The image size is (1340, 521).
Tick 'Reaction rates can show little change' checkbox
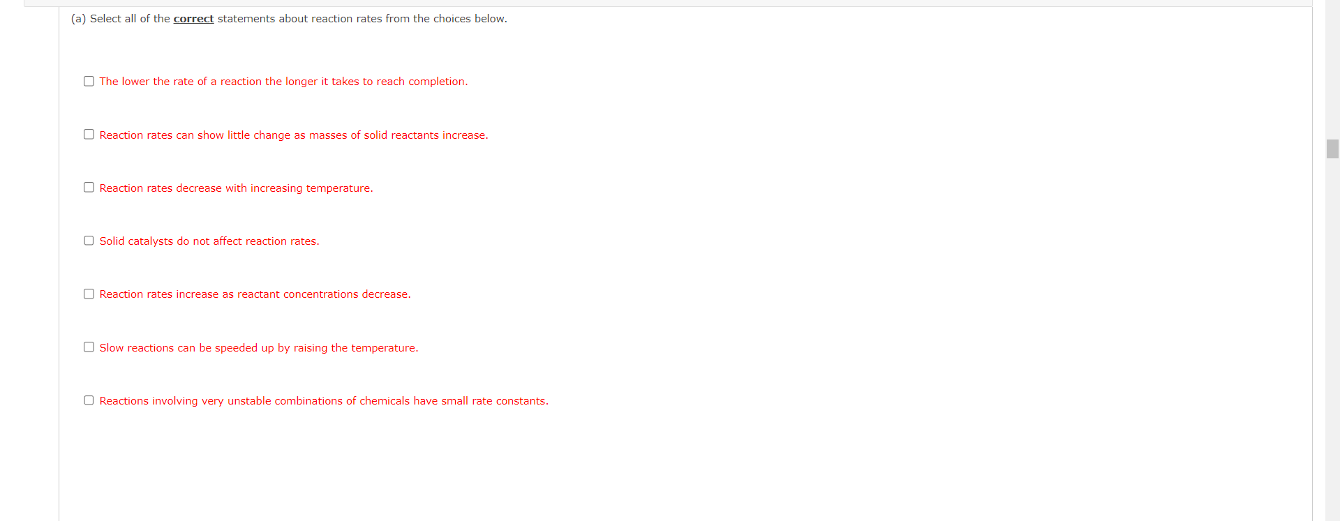(x=89, y=134)
